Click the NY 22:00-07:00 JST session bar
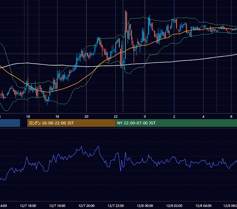This screenshot has height=209, width=237. [176, 123]
